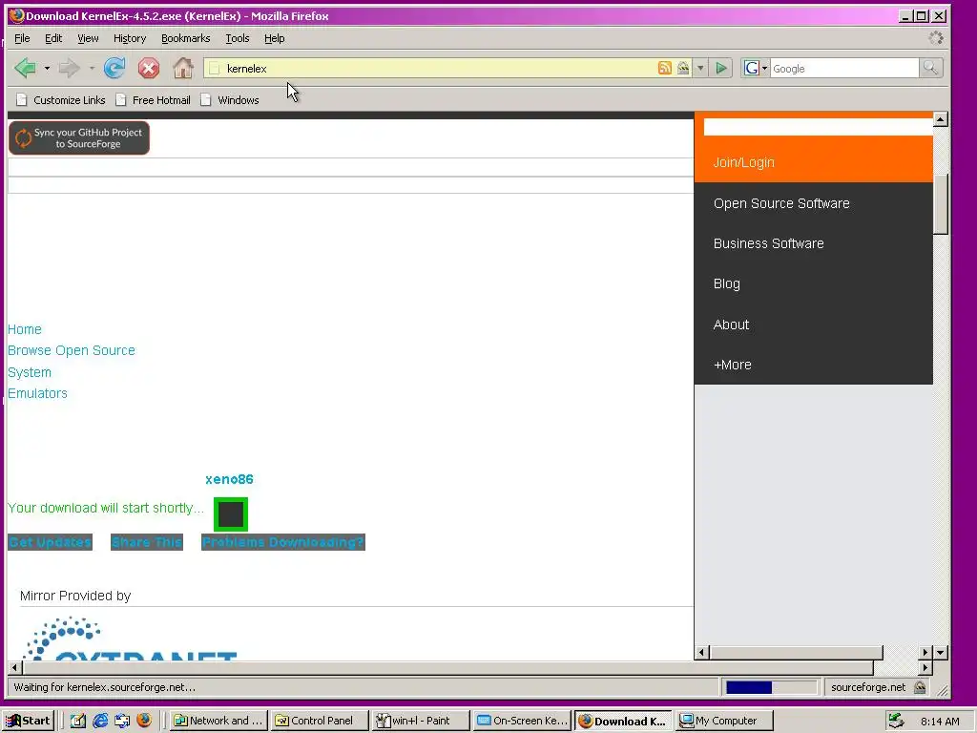Click the sidebar search input at top
The width and height of the screenshot is (977, 733).
click(818, 127)
